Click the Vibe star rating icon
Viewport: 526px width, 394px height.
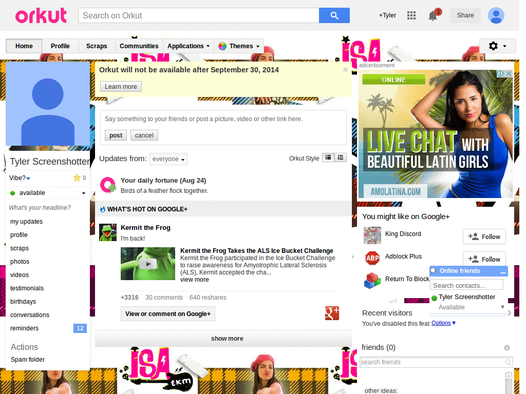pyautogui.click(x=77, y=178)
